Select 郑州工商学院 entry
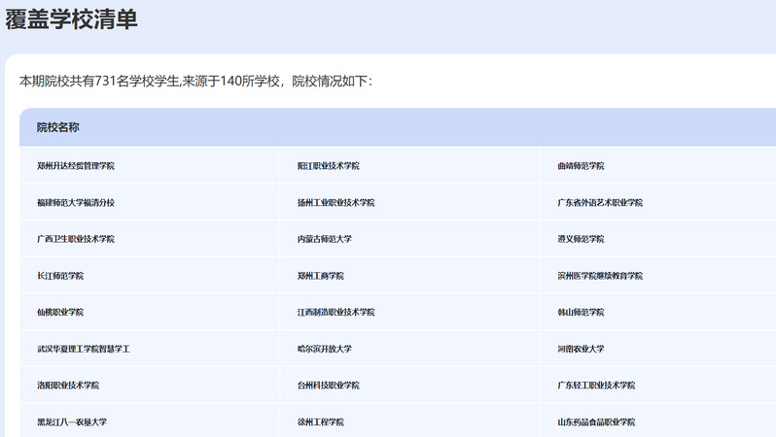 tap(321, 276)
